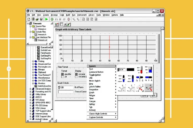
Task: Expand the Bitmaps library node
Action: coord(33,70)
